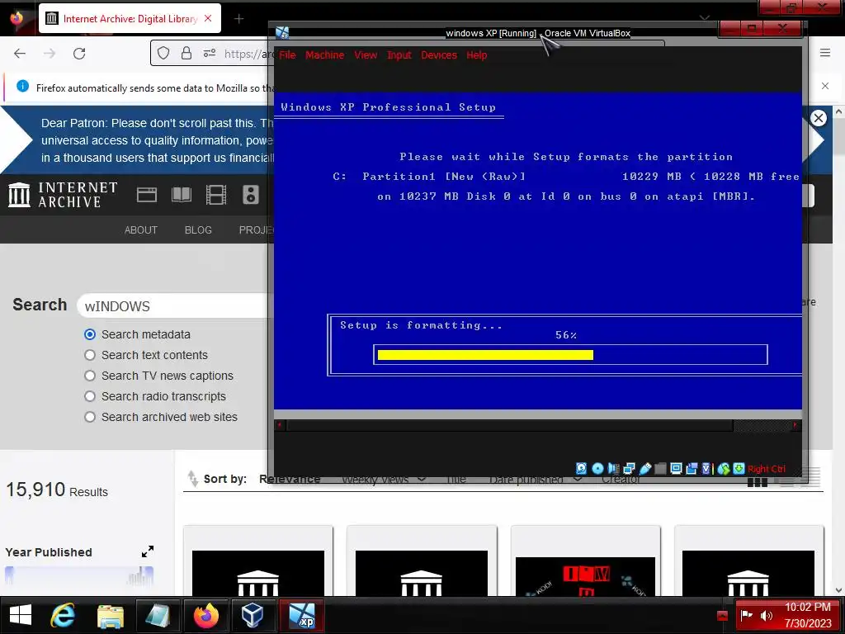The height and width of the screenshot is (634, 845).
Task: Select Search archived web sites option
Action: (90, 417)
